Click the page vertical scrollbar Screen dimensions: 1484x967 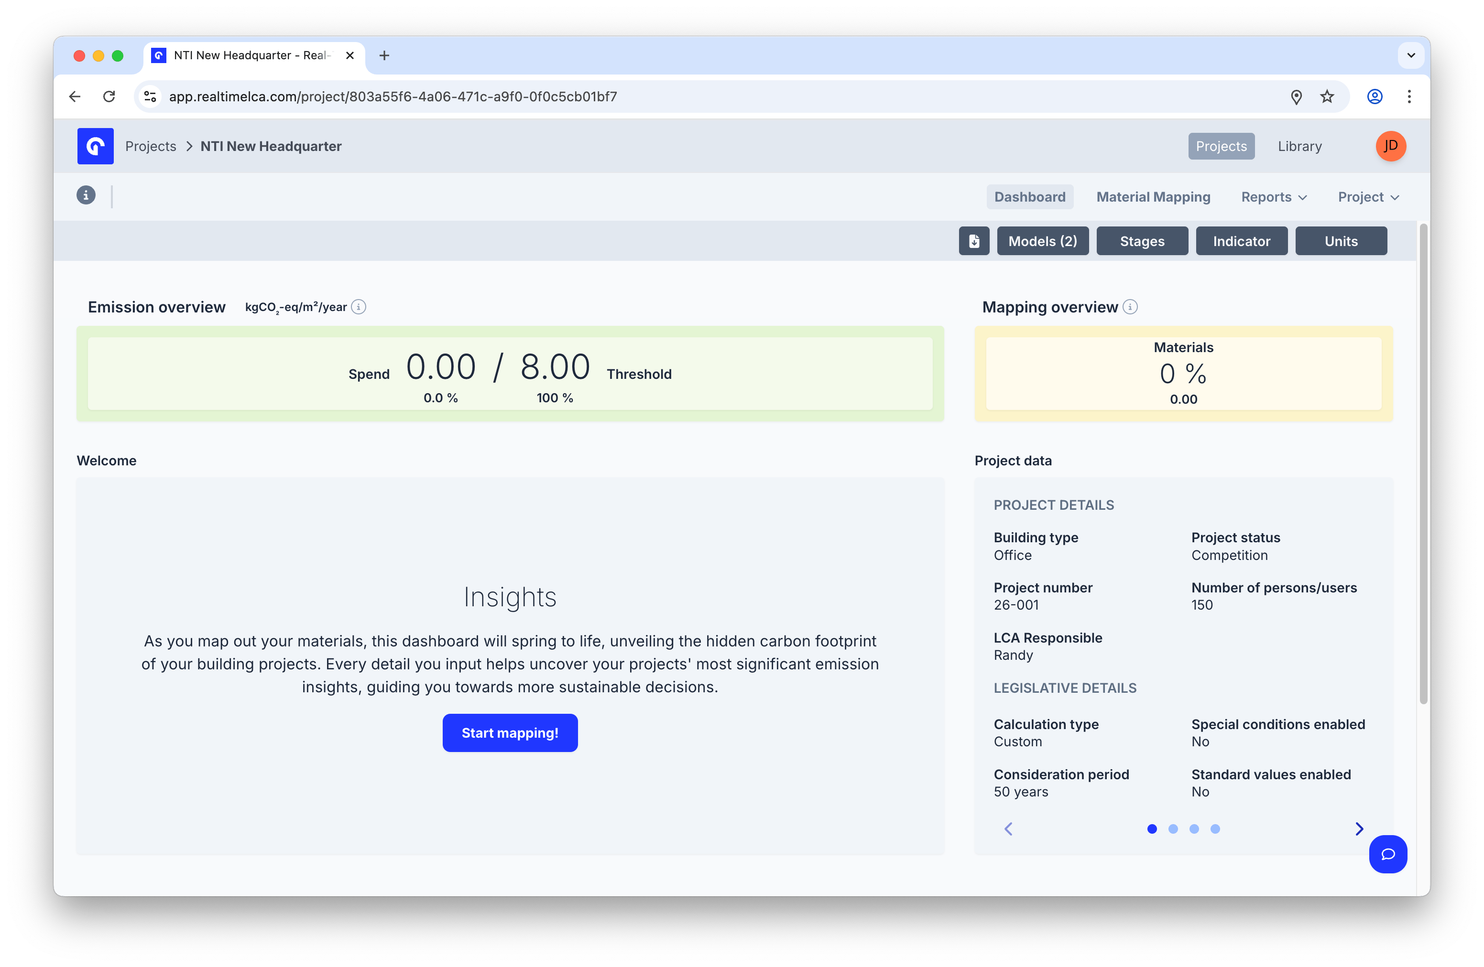point(1423,464)
